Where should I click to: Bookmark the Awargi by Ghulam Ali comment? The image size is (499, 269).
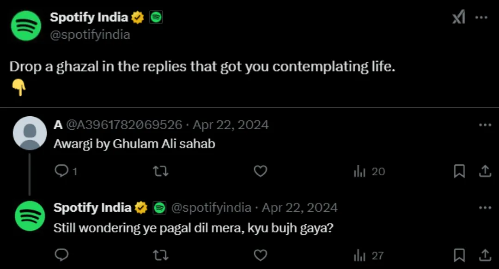pos(459,171)
